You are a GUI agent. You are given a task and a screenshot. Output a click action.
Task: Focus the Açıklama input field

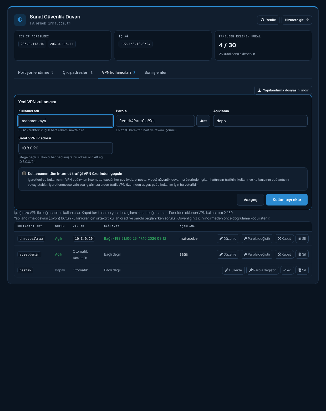click(260, 121)
